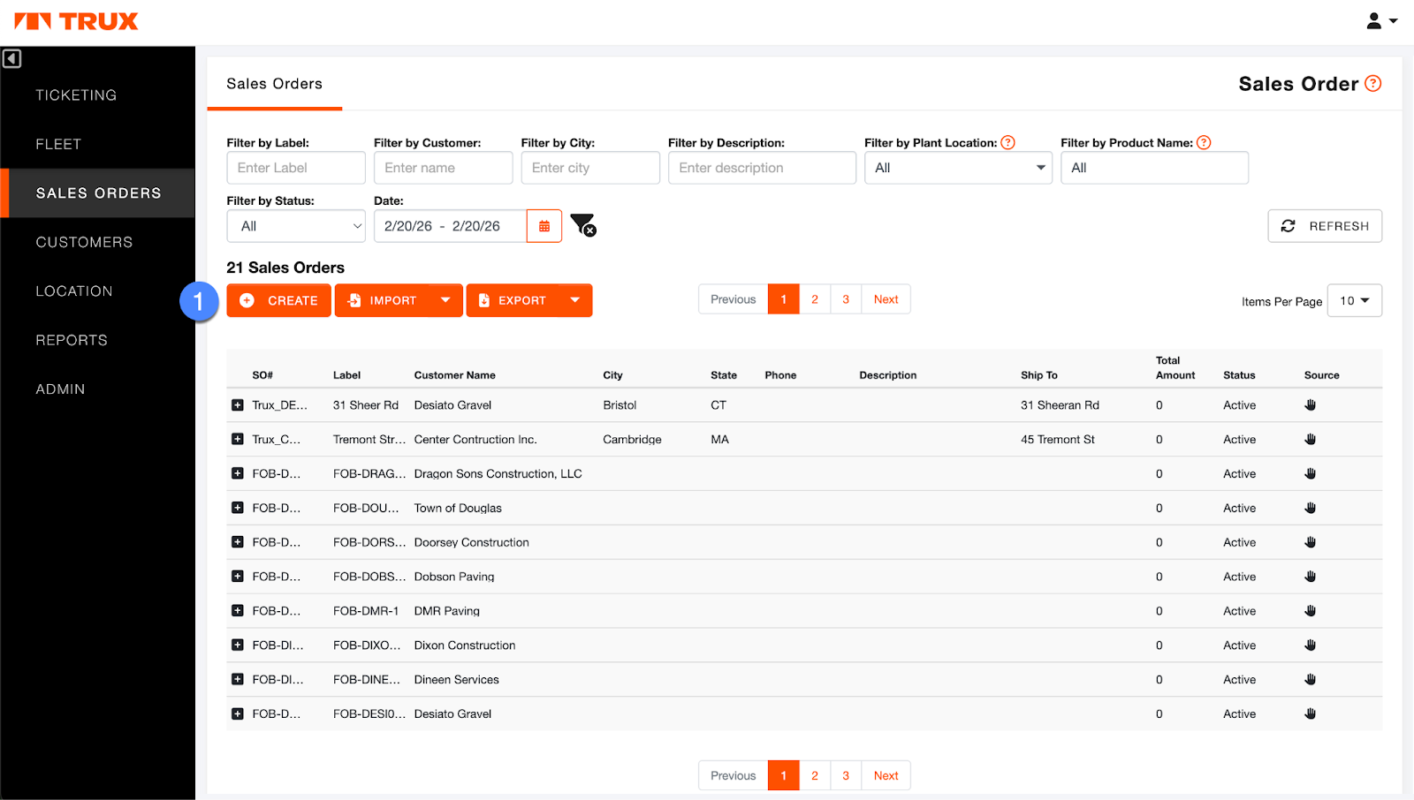Open the date picker calendar icon
This screenshot has width=1414, height=800.
coord(544,226)
